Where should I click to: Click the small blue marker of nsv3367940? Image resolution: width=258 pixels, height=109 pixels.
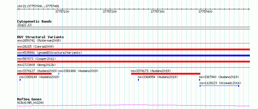point(200,80)
